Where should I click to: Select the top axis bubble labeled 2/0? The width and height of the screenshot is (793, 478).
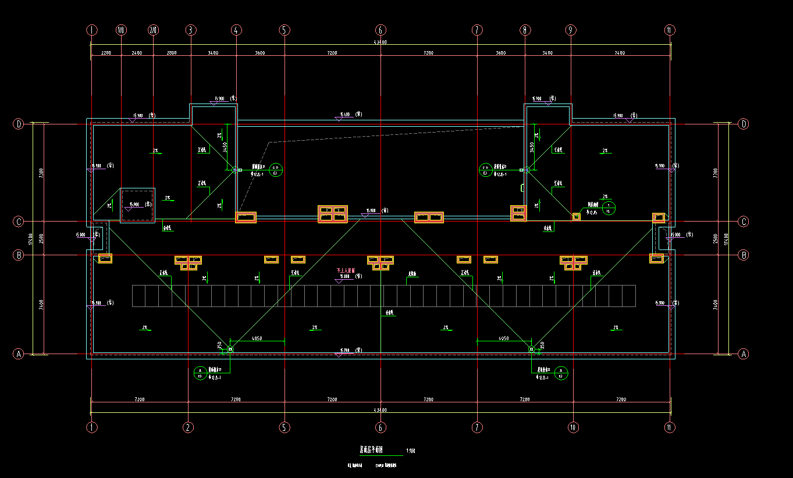tap(153, 30)
